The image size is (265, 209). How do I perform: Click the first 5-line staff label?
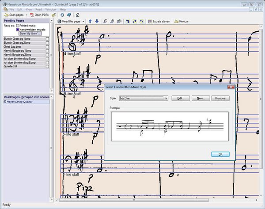coord(72,53)
